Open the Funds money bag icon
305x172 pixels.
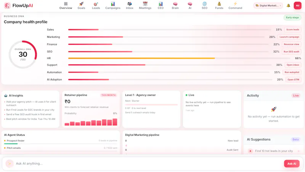click(219, 4)
